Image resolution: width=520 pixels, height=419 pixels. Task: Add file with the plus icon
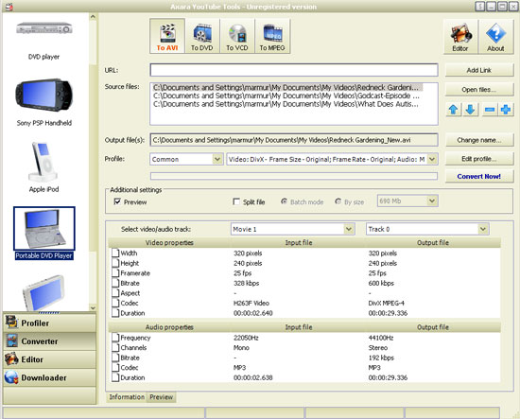(506, 110)
